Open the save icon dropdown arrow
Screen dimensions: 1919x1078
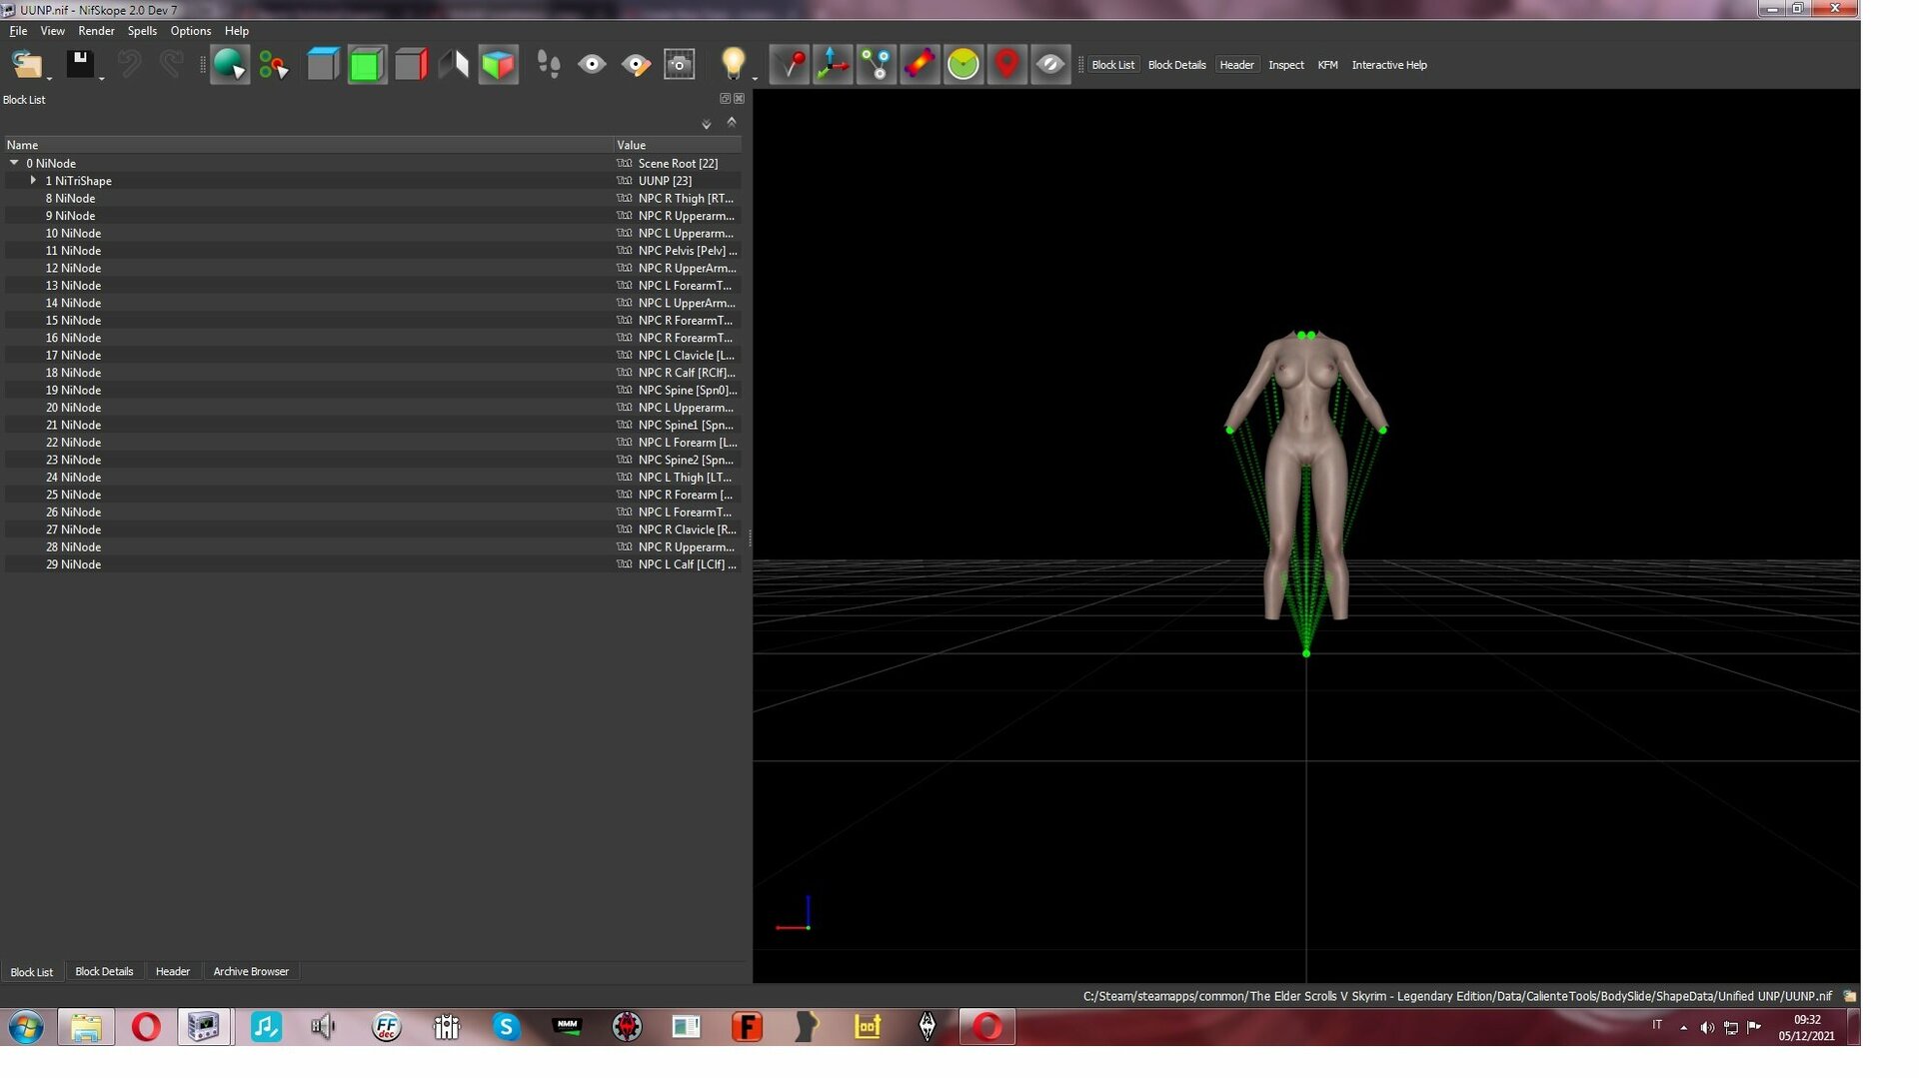[x=101, y=78]
